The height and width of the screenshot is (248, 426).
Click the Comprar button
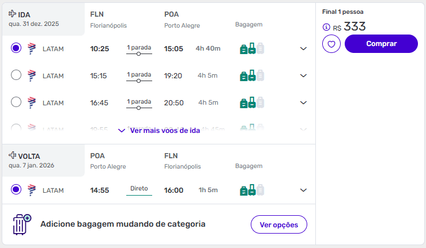coord(381,44)
